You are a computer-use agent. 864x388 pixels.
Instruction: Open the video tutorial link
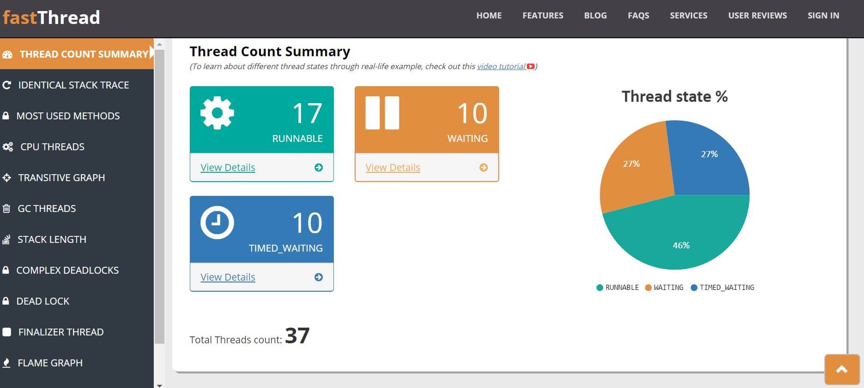coord(501,66)
